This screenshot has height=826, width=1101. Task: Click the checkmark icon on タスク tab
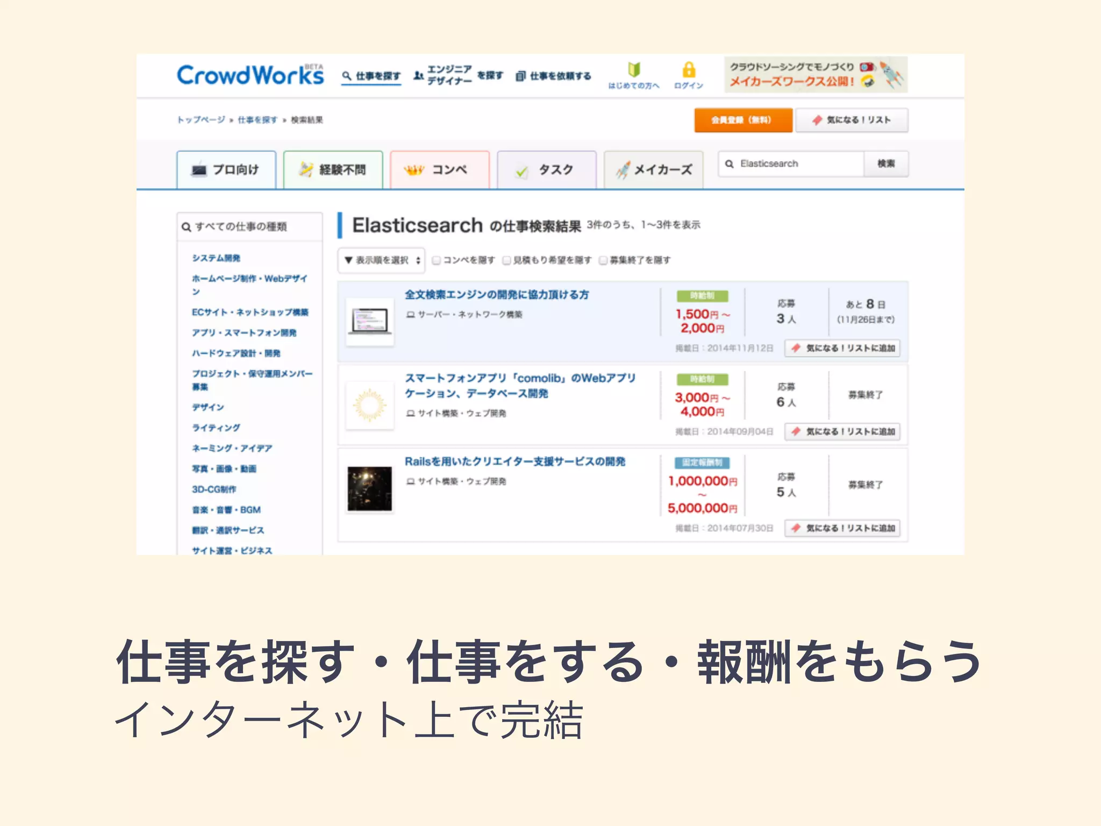pyautogui.click(x=521, y=172)
